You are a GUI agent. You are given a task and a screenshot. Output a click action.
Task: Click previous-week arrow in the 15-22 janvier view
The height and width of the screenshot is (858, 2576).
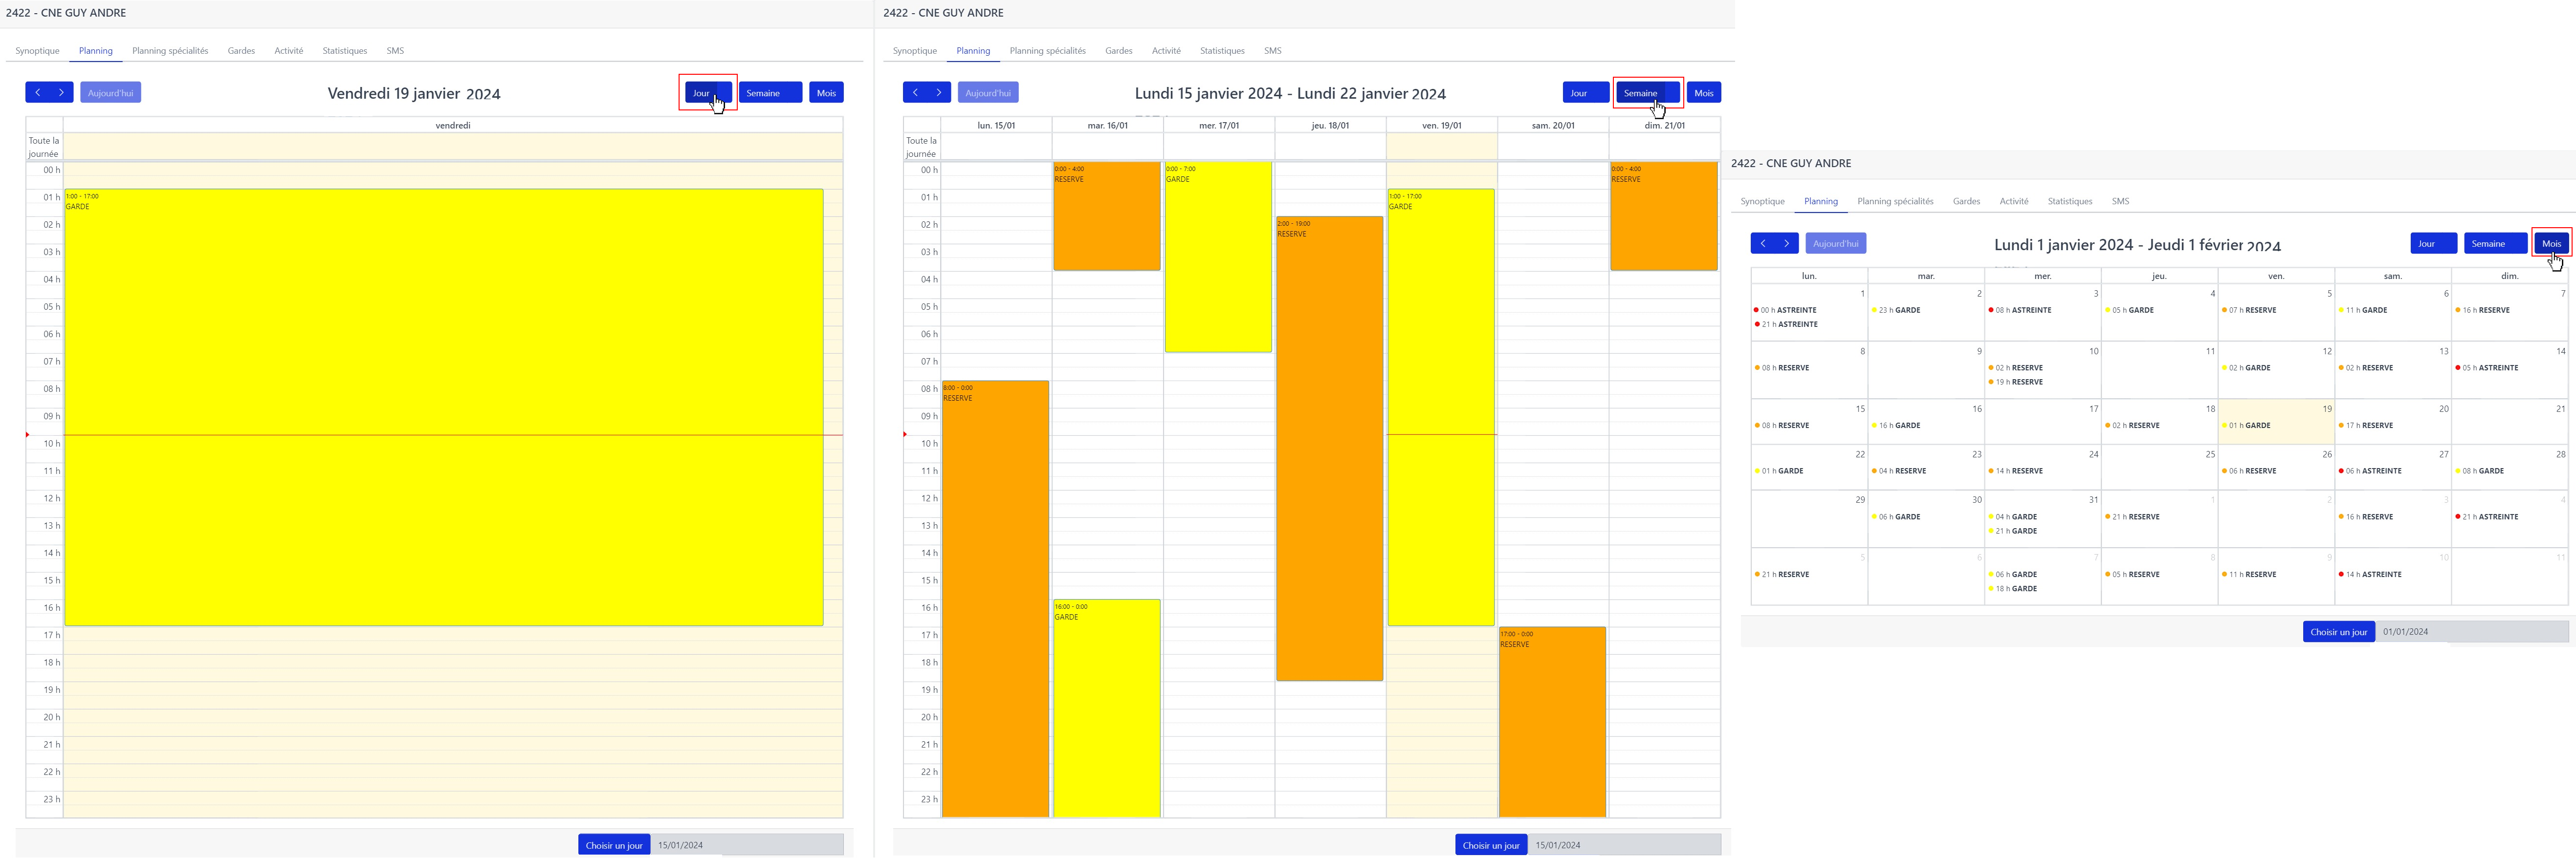pos(915,93)
